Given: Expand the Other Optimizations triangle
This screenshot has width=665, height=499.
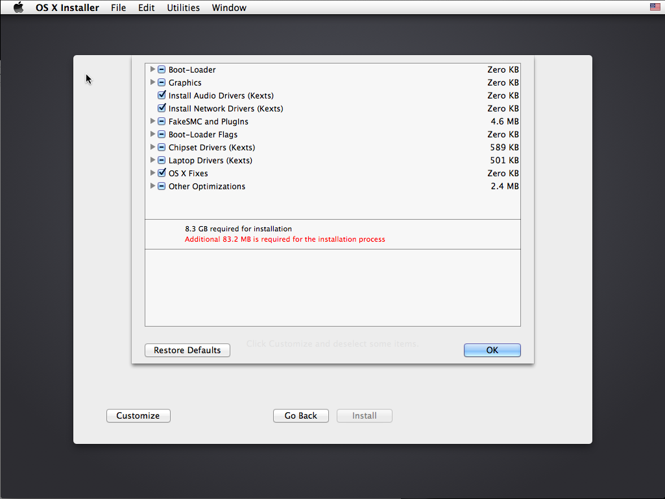Looking at the screenshot, I should click(152, 186).
